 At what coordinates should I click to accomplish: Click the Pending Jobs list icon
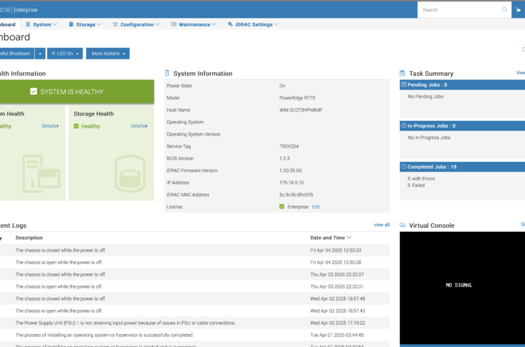(x=404, y=85)
